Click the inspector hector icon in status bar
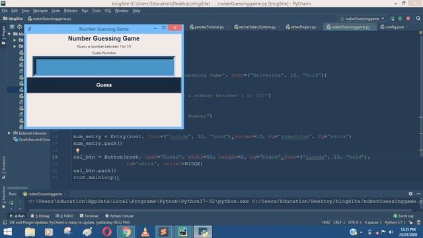Screen dimensions: 423x238 pos(418,222)
